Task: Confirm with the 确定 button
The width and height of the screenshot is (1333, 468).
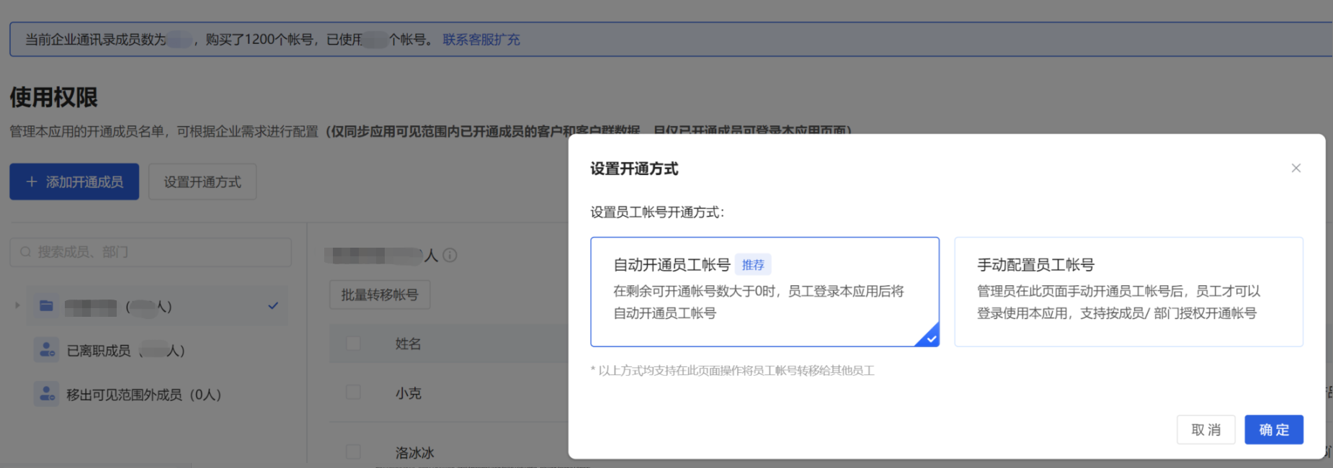Action: [1273, 430]
